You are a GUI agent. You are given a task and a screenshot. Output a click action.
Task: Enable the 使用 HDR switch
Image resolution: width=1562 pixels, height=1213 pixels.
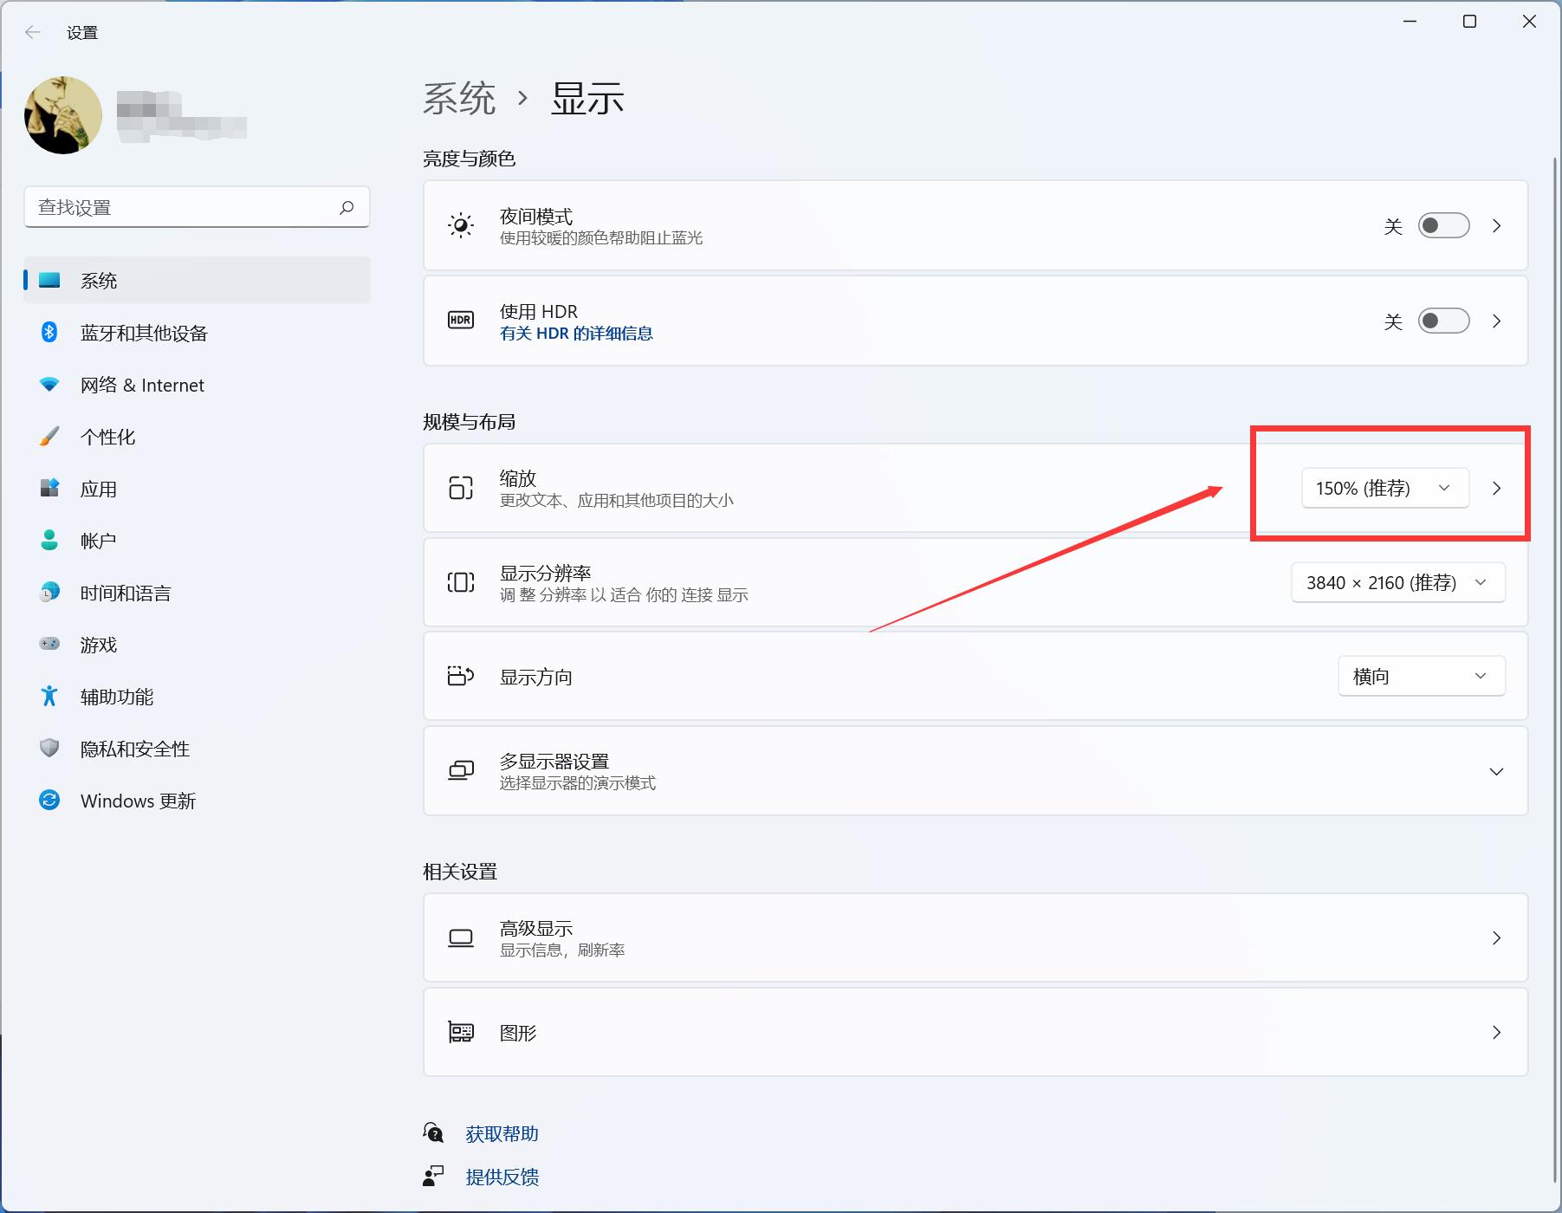[x=1442, y=321]
